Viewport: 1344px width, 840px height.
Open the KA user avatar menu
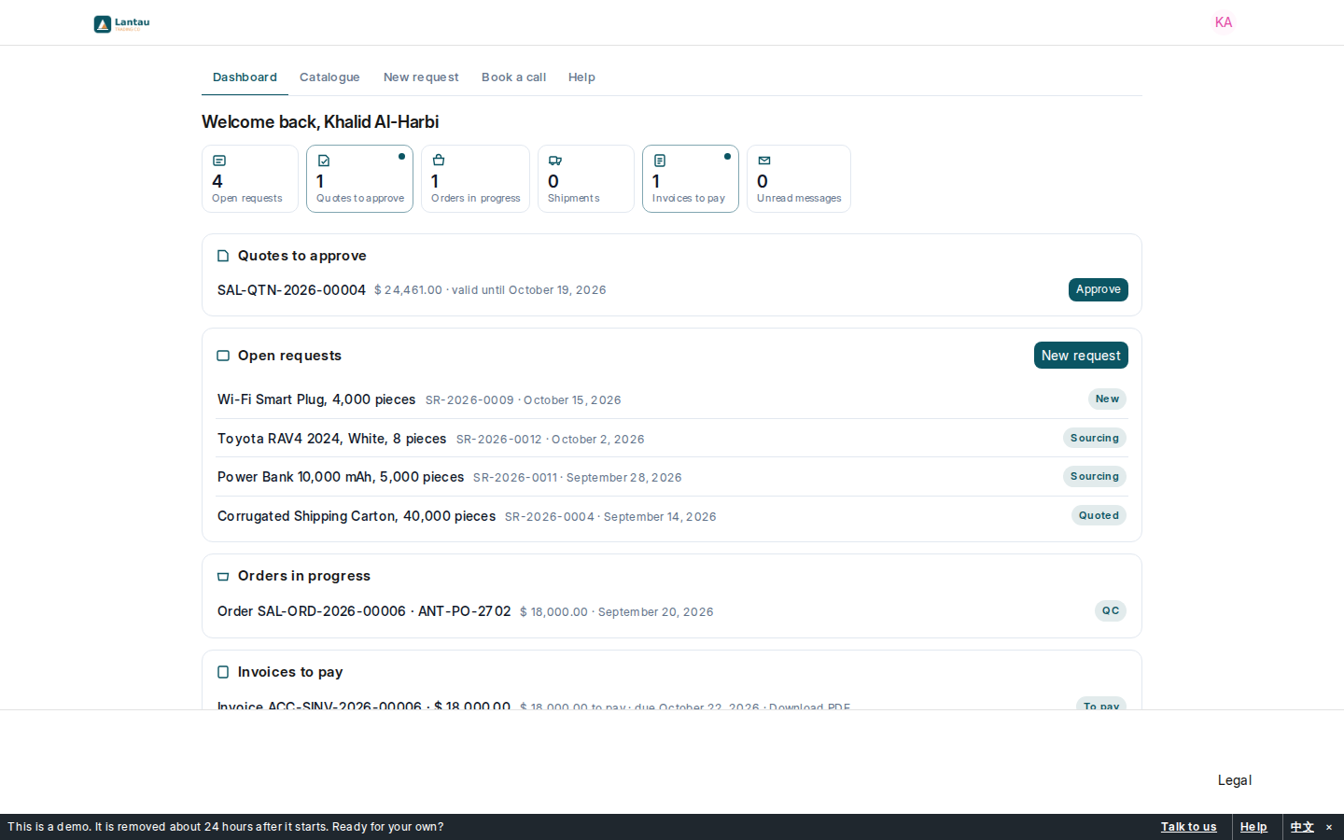1224,22
